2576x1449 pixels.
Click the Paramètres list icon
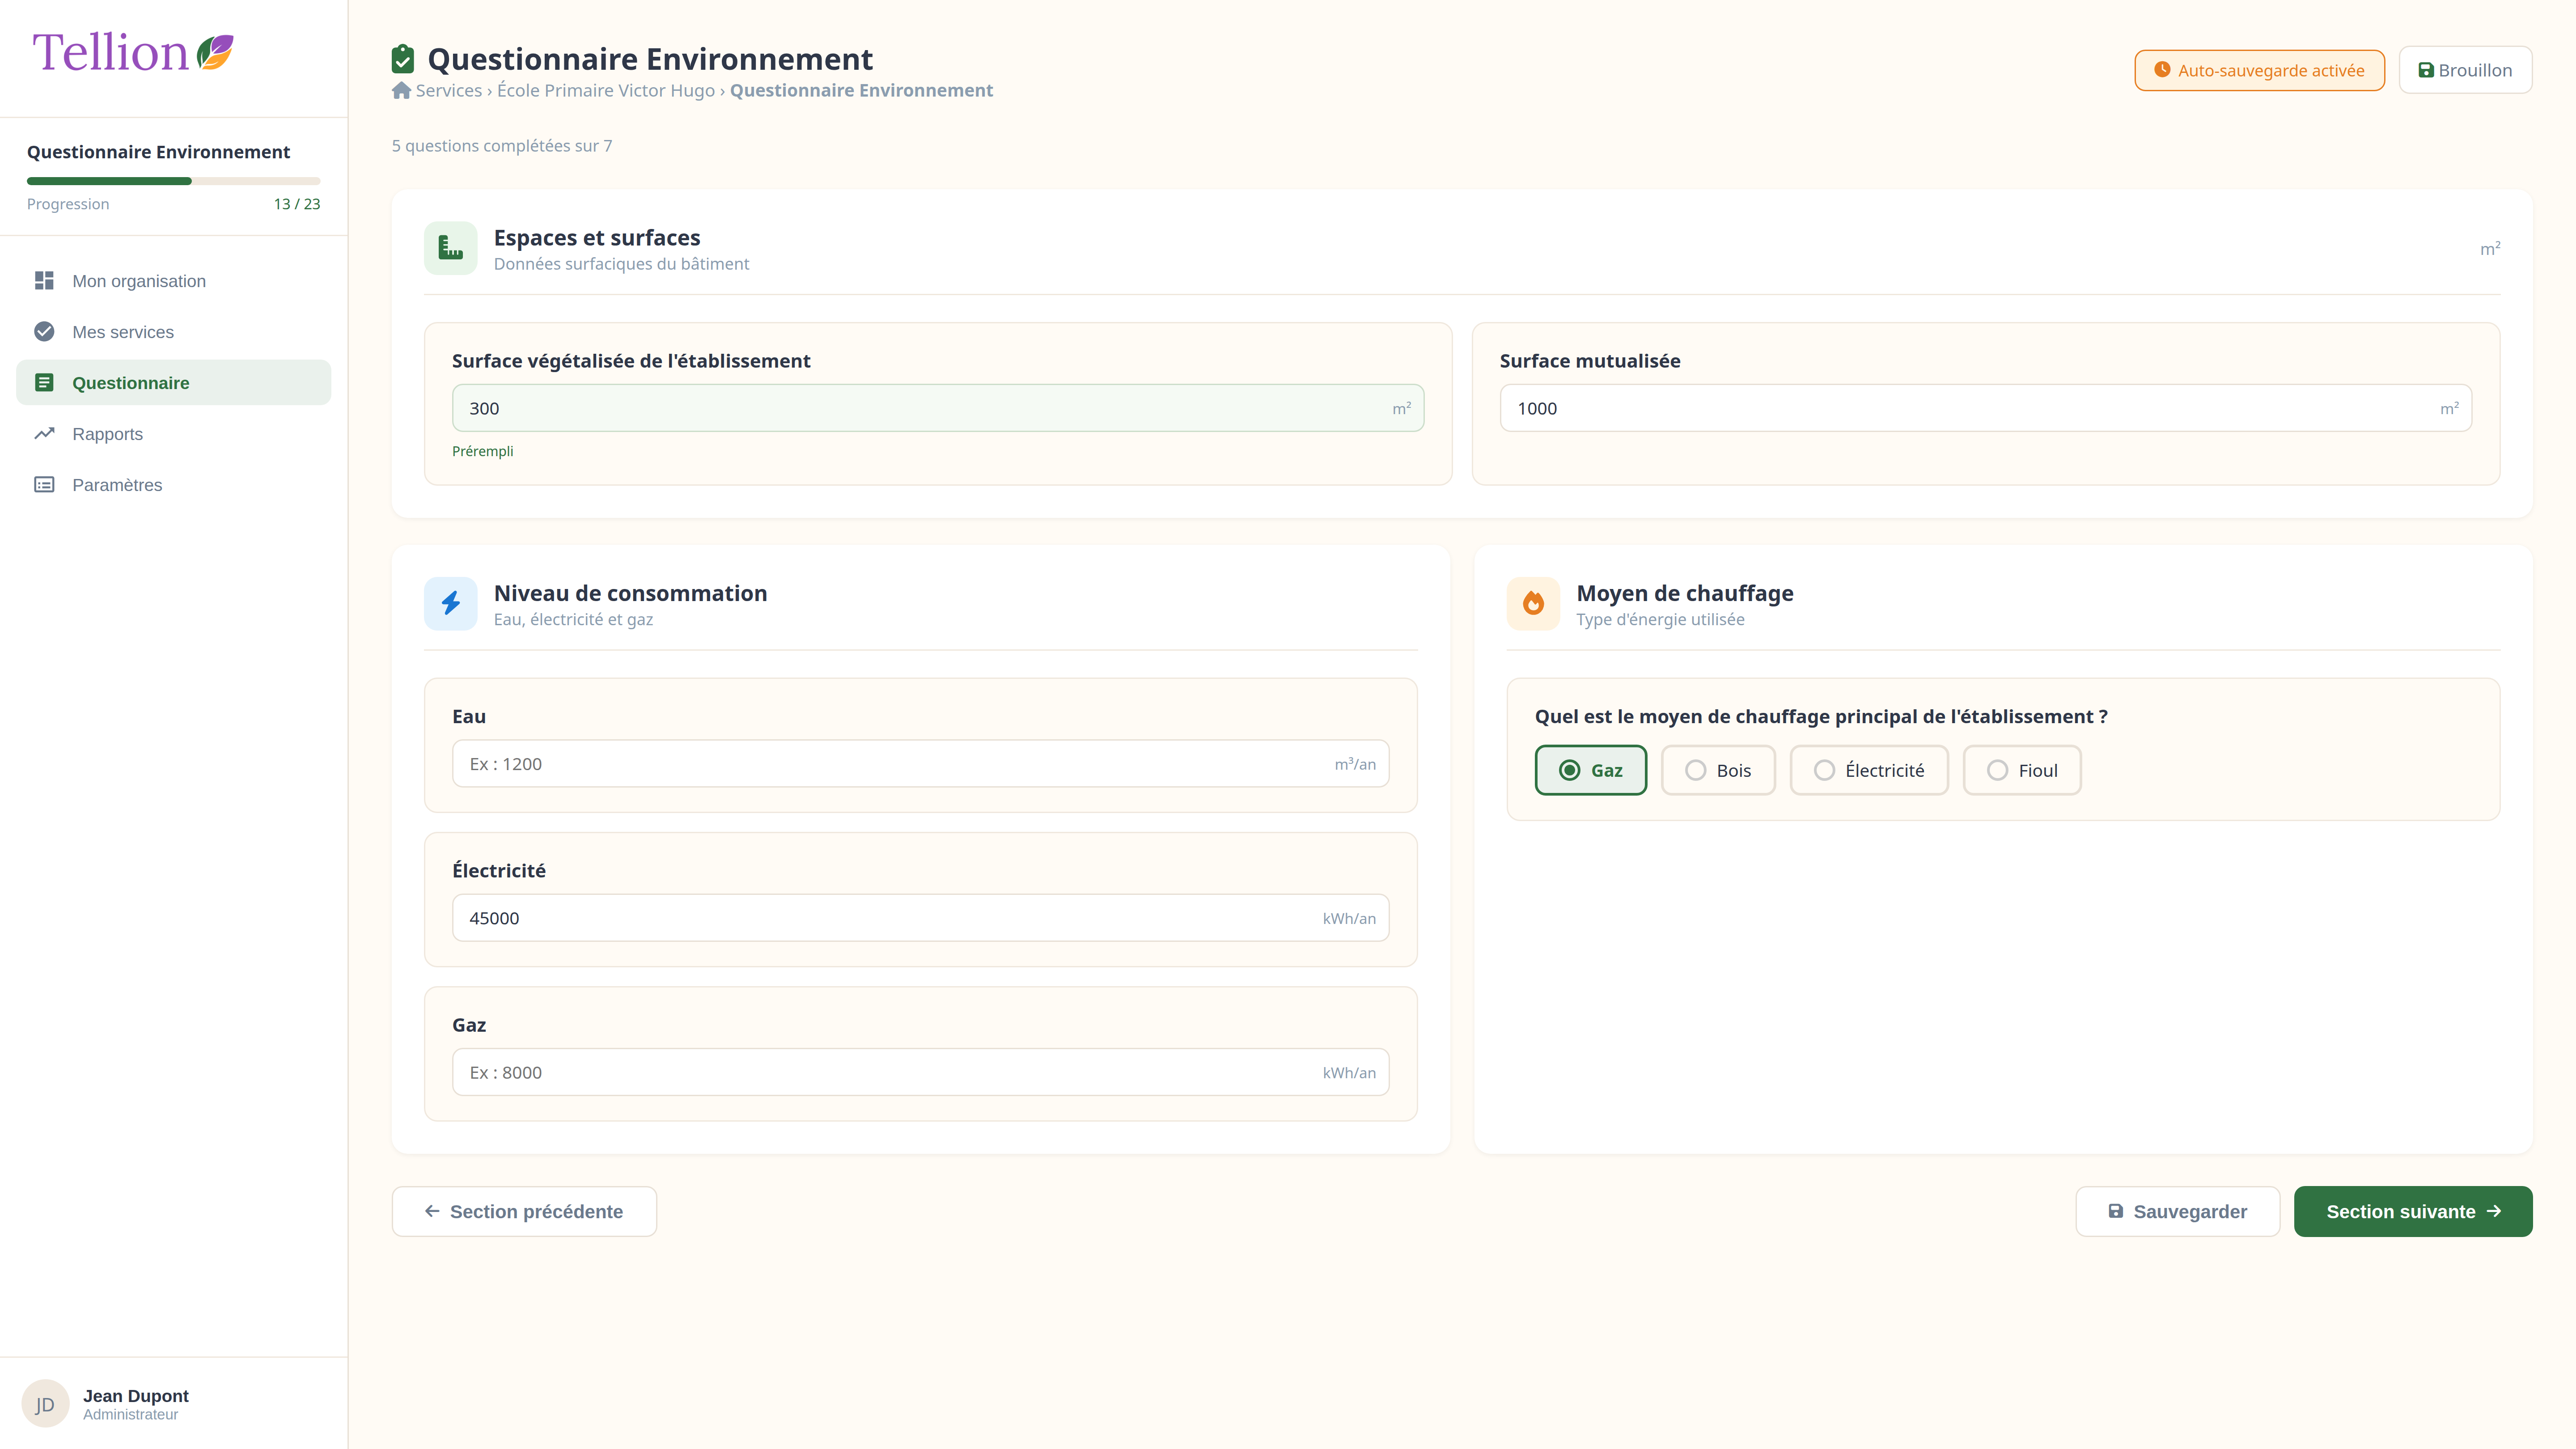point(44,485)
